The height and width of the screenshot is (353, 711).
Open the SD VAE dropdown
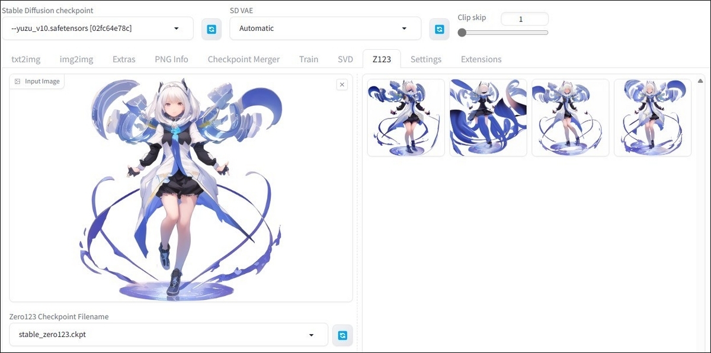tap(325, 28)
